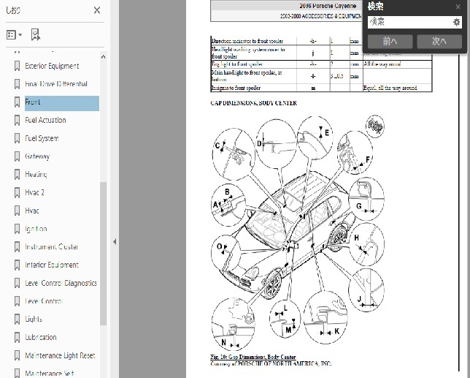The image size is (470, 378).
Task: Open the Gateway bookmark
Action: pyautogui.click(x=37, y=156)
